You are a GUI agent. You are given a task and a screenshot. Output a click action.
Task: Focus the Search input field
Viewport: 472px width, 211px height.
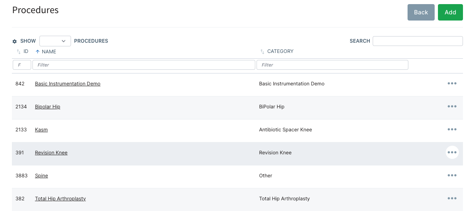coord(417,41)
